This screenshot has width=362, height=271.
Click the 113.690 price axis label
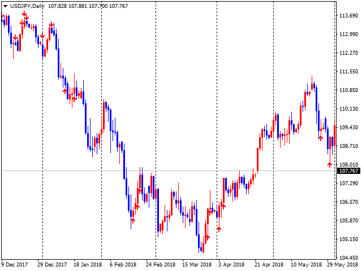(348, 16)
